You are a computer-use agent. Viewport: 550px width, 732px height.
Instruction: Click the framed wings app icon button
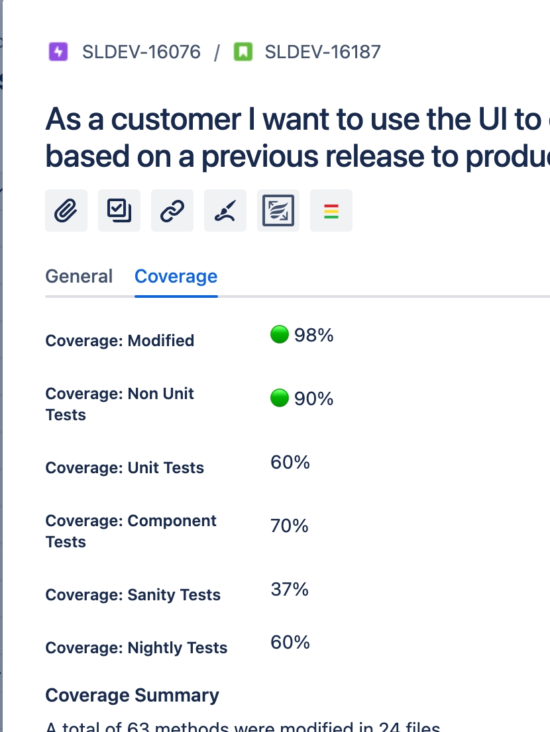(278, 211)
